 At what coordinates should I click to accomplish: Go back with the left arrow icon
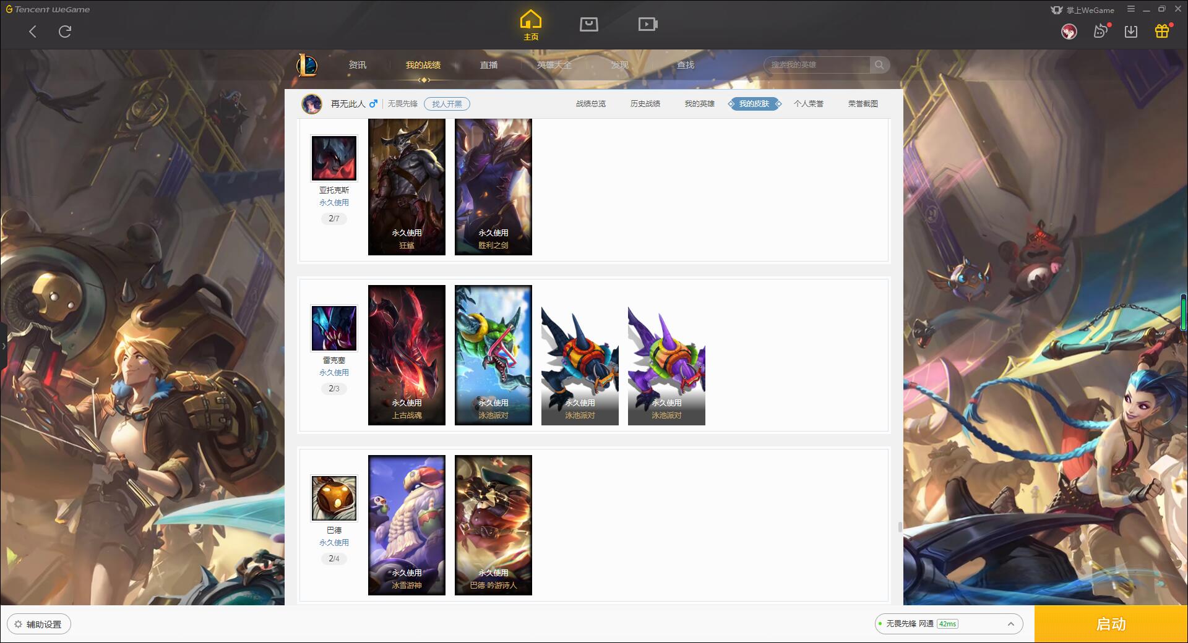coord(33,32)
